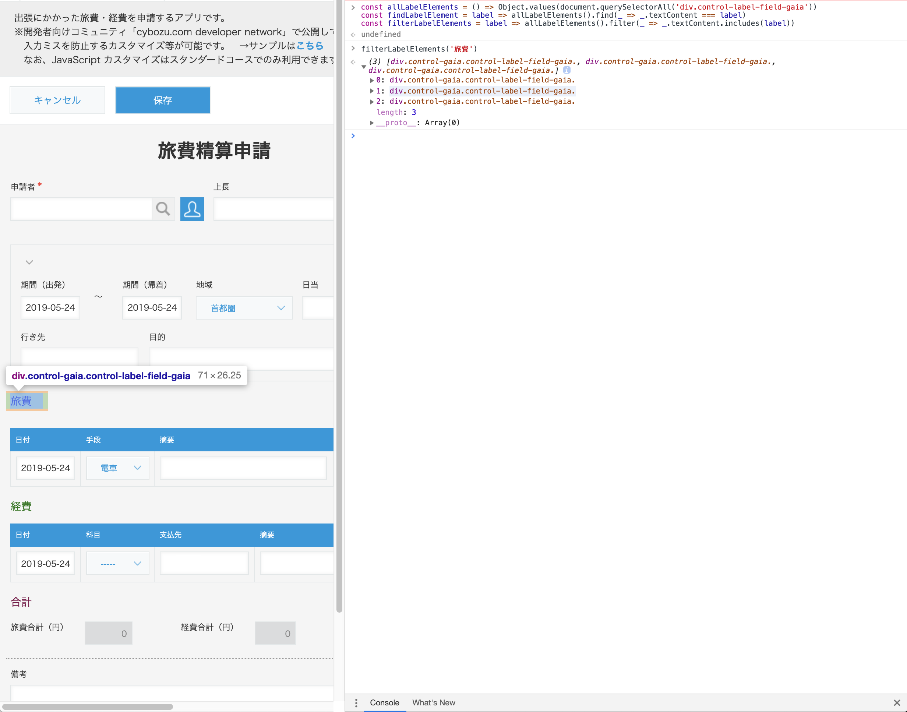Click the 行き先 destination input field
907x712 pixels.
pyautogui.click(x=79, y=358)
